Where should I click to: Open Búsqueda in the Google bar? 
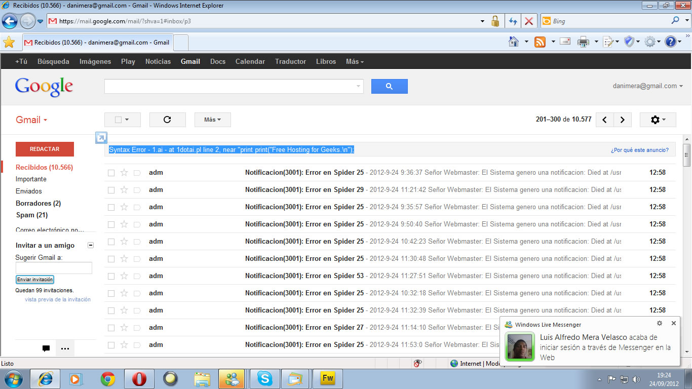click(x=53, y=61)
